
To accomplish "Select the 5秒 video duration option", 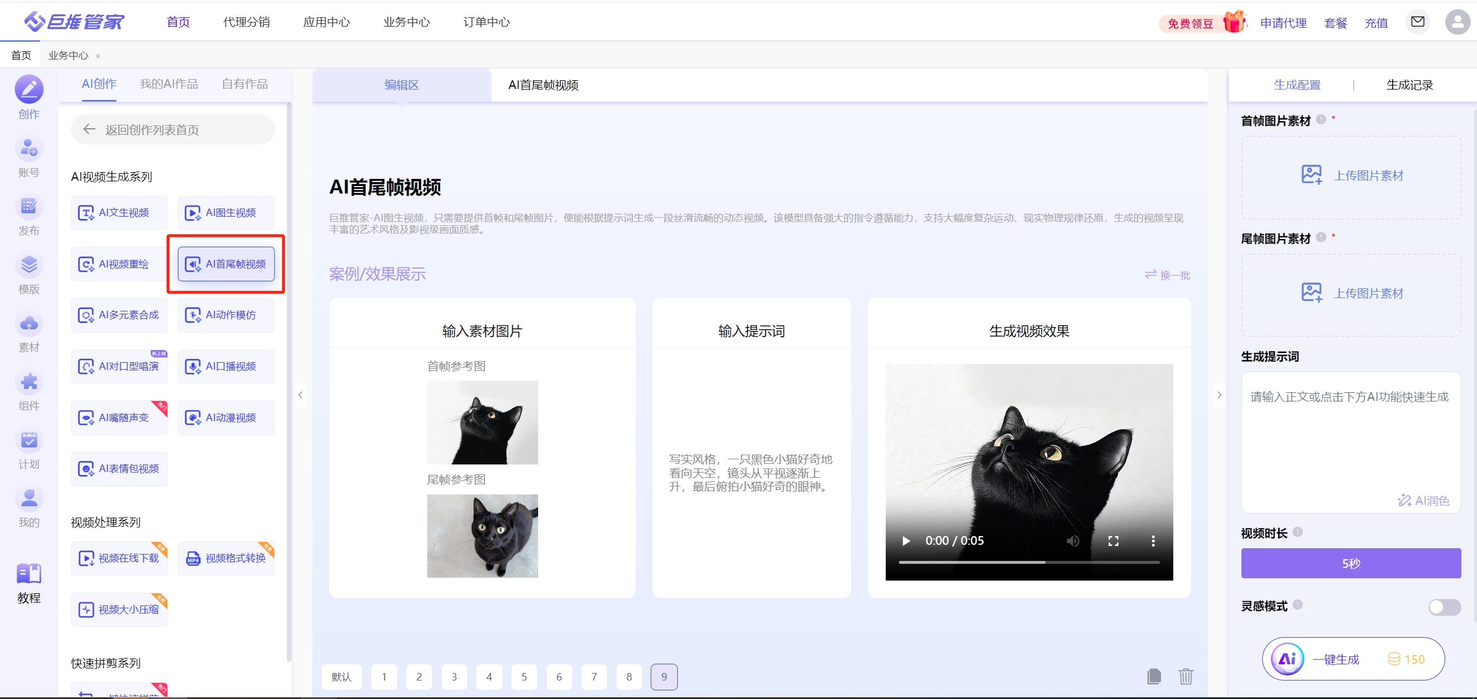I will click(x=1351, y=563).
